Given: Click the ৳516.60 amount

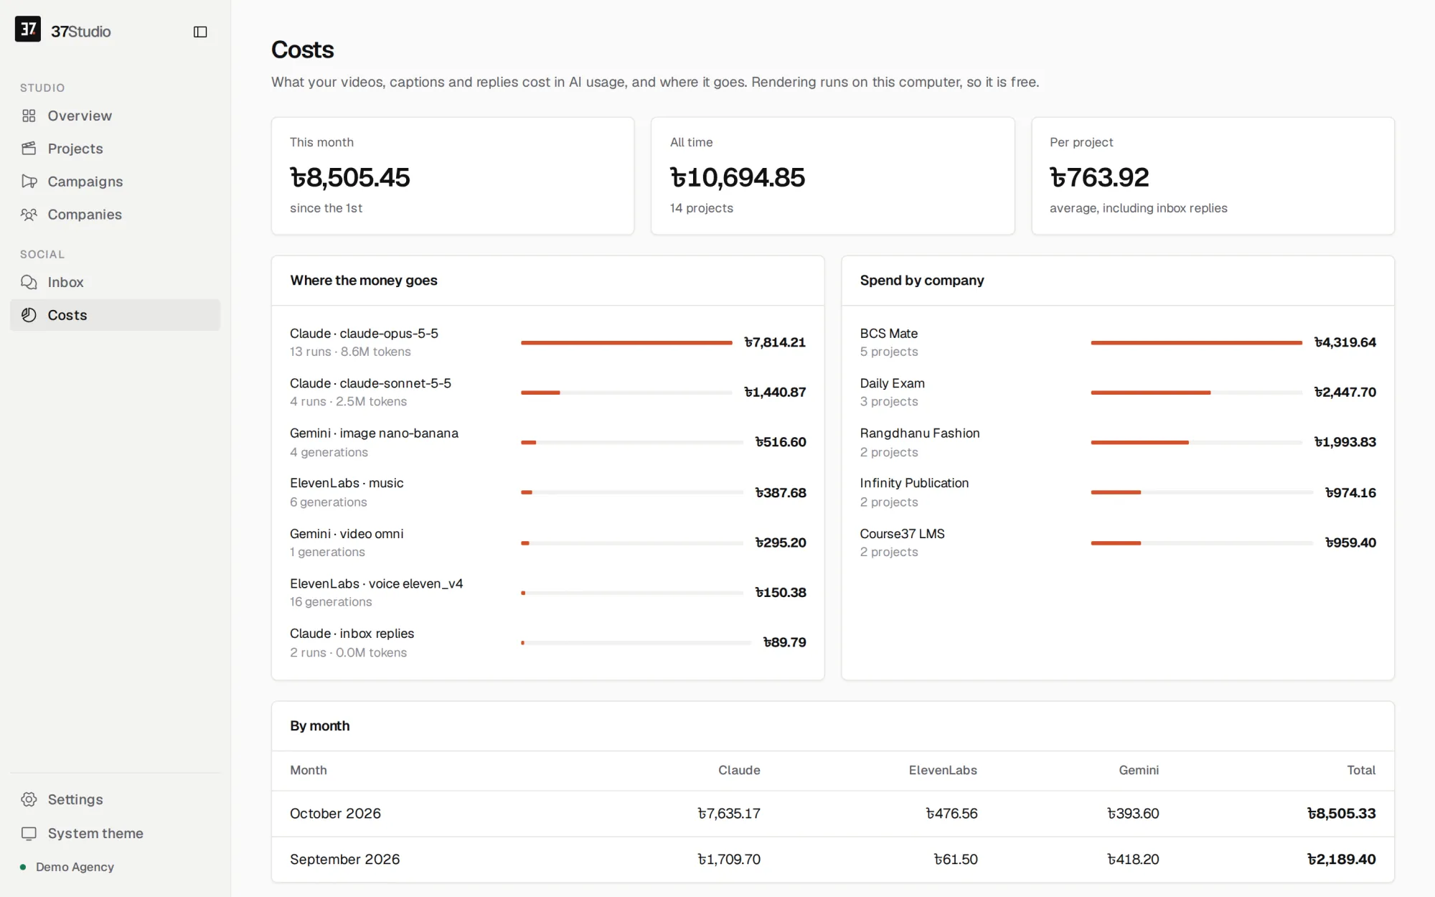Looking at the screenshot, I should click(x=781, y=442).
